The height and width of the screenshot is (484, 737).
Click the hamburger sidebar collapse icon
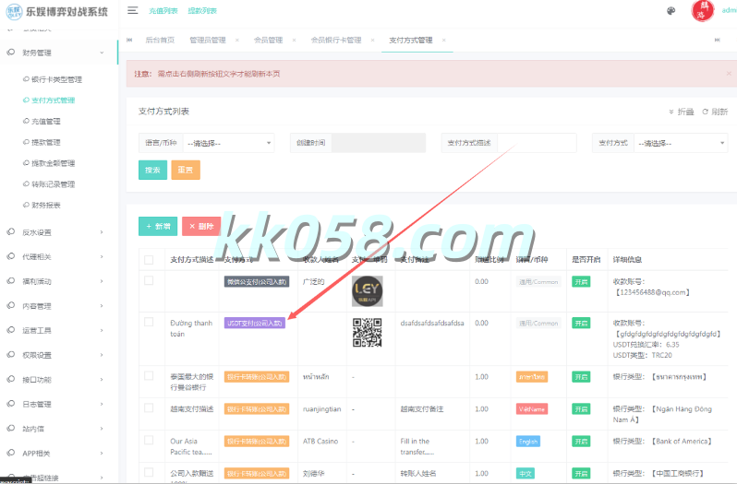coord(133,10)
